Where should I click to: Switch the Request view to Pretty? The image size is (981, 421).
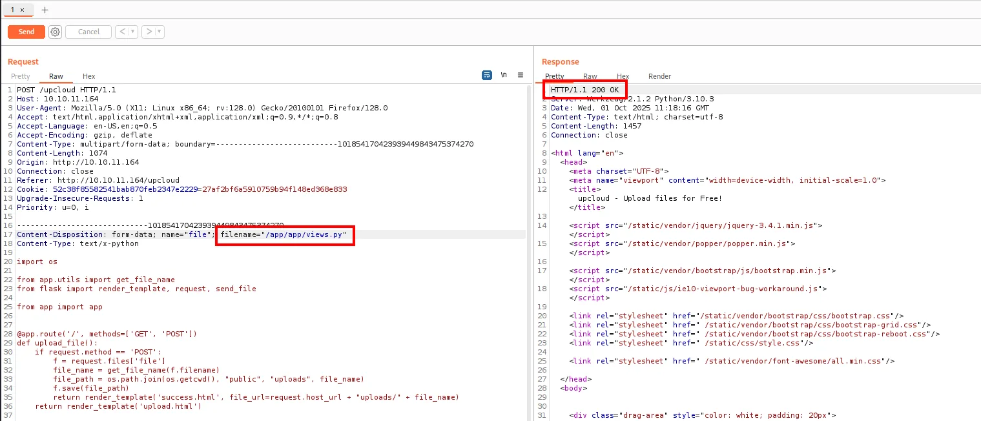(20, 76)
